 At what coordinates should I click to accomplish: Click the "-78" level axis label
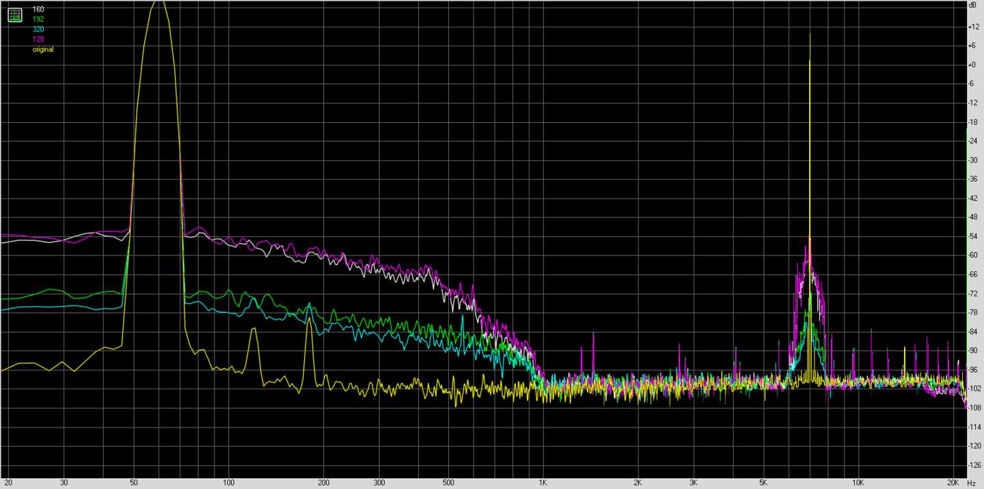click(x=972, y=313)
